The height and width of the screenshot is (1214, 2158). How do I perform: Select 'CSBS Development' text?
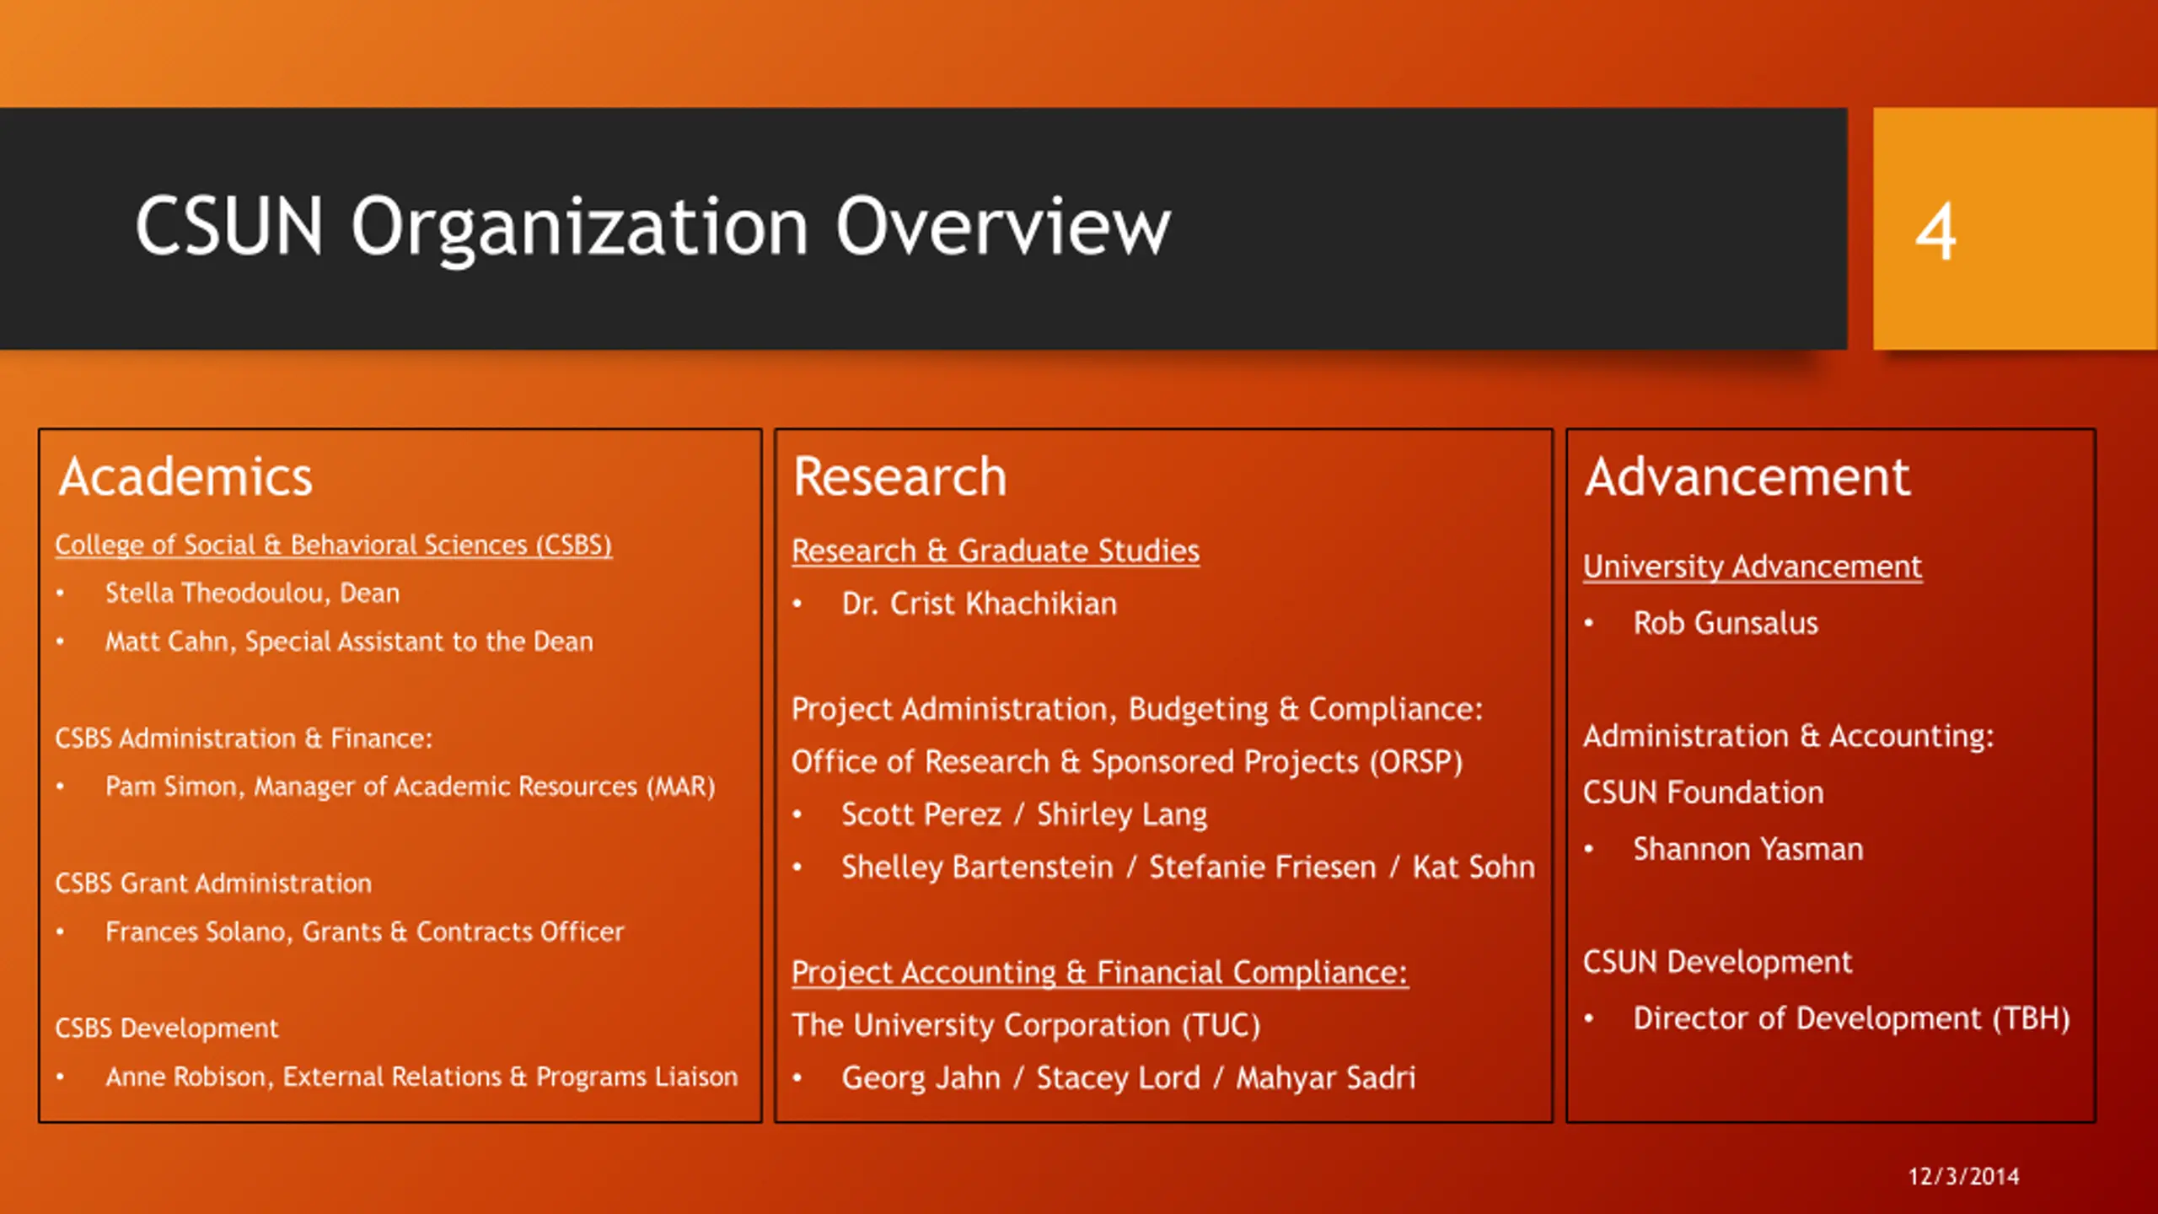click(167, 1029)
